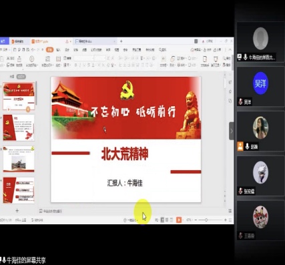
Task: Click the play-from-current-slide icon in ribbon
Action: (x=32, y=59)
